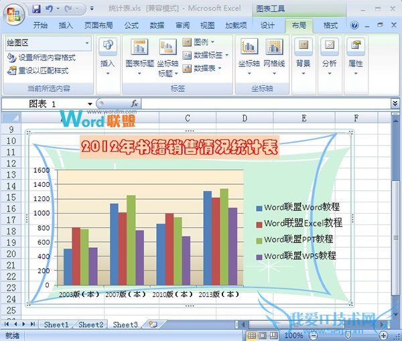Open Excel help question mark

[354, 25]
